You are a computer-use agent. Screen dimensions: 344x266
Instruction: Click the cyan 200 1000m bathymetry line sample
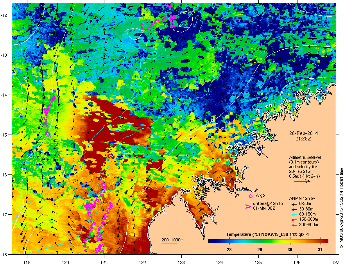169,243
